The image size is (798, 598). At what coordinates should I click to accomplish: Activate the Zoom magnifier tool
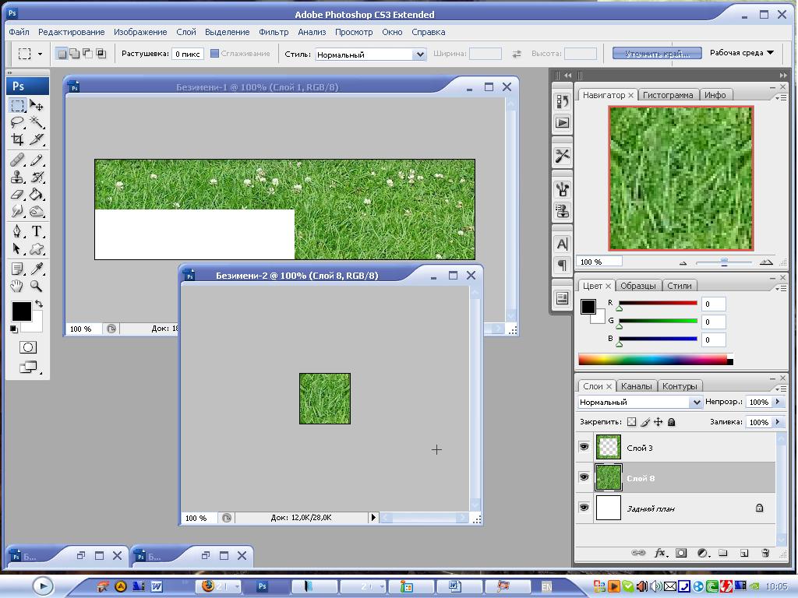tap(37, 286)
